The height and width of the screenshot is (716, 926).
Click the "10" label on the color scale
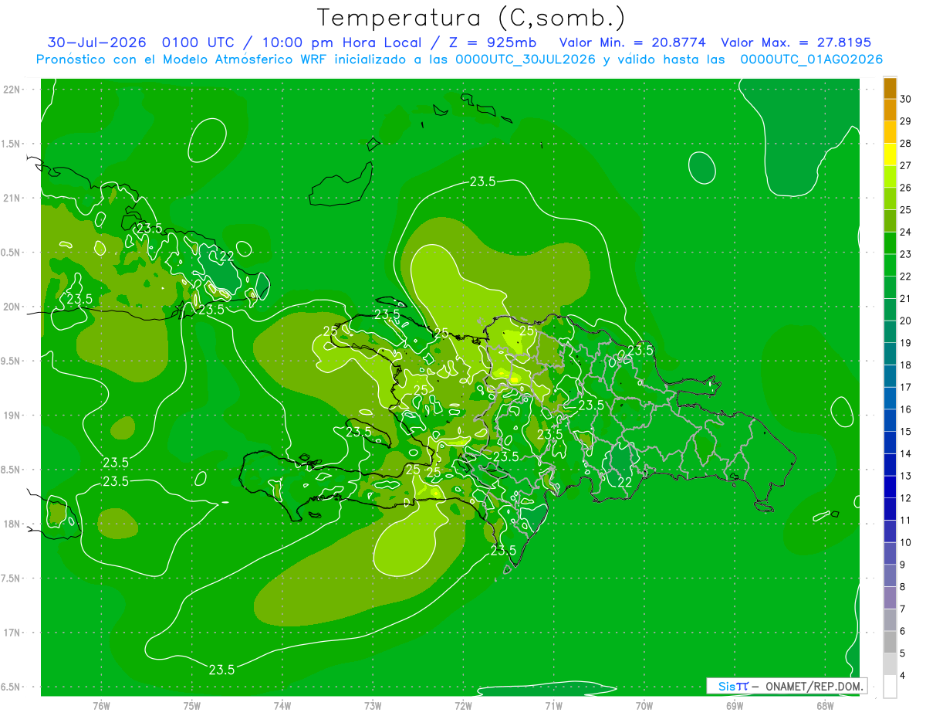pyautogui.click(x=906, y=542)
